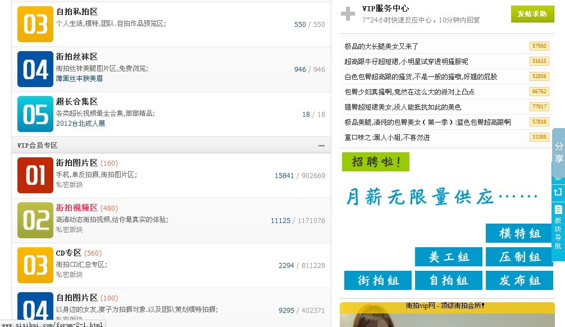Image resolution: width=565 pixels, height=327 pixels.
Task: Click the 77817 view count badge
Action: coord(539,107)
